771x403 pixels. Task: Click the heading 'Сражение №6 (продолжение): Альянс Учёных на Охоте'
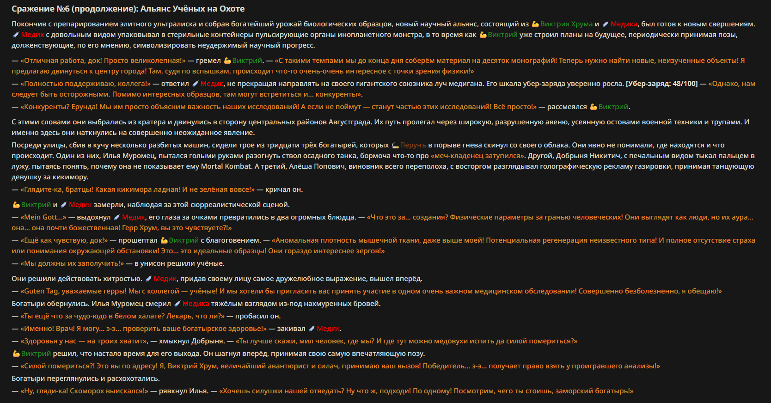pyautogui.click(x=128, y=9)
